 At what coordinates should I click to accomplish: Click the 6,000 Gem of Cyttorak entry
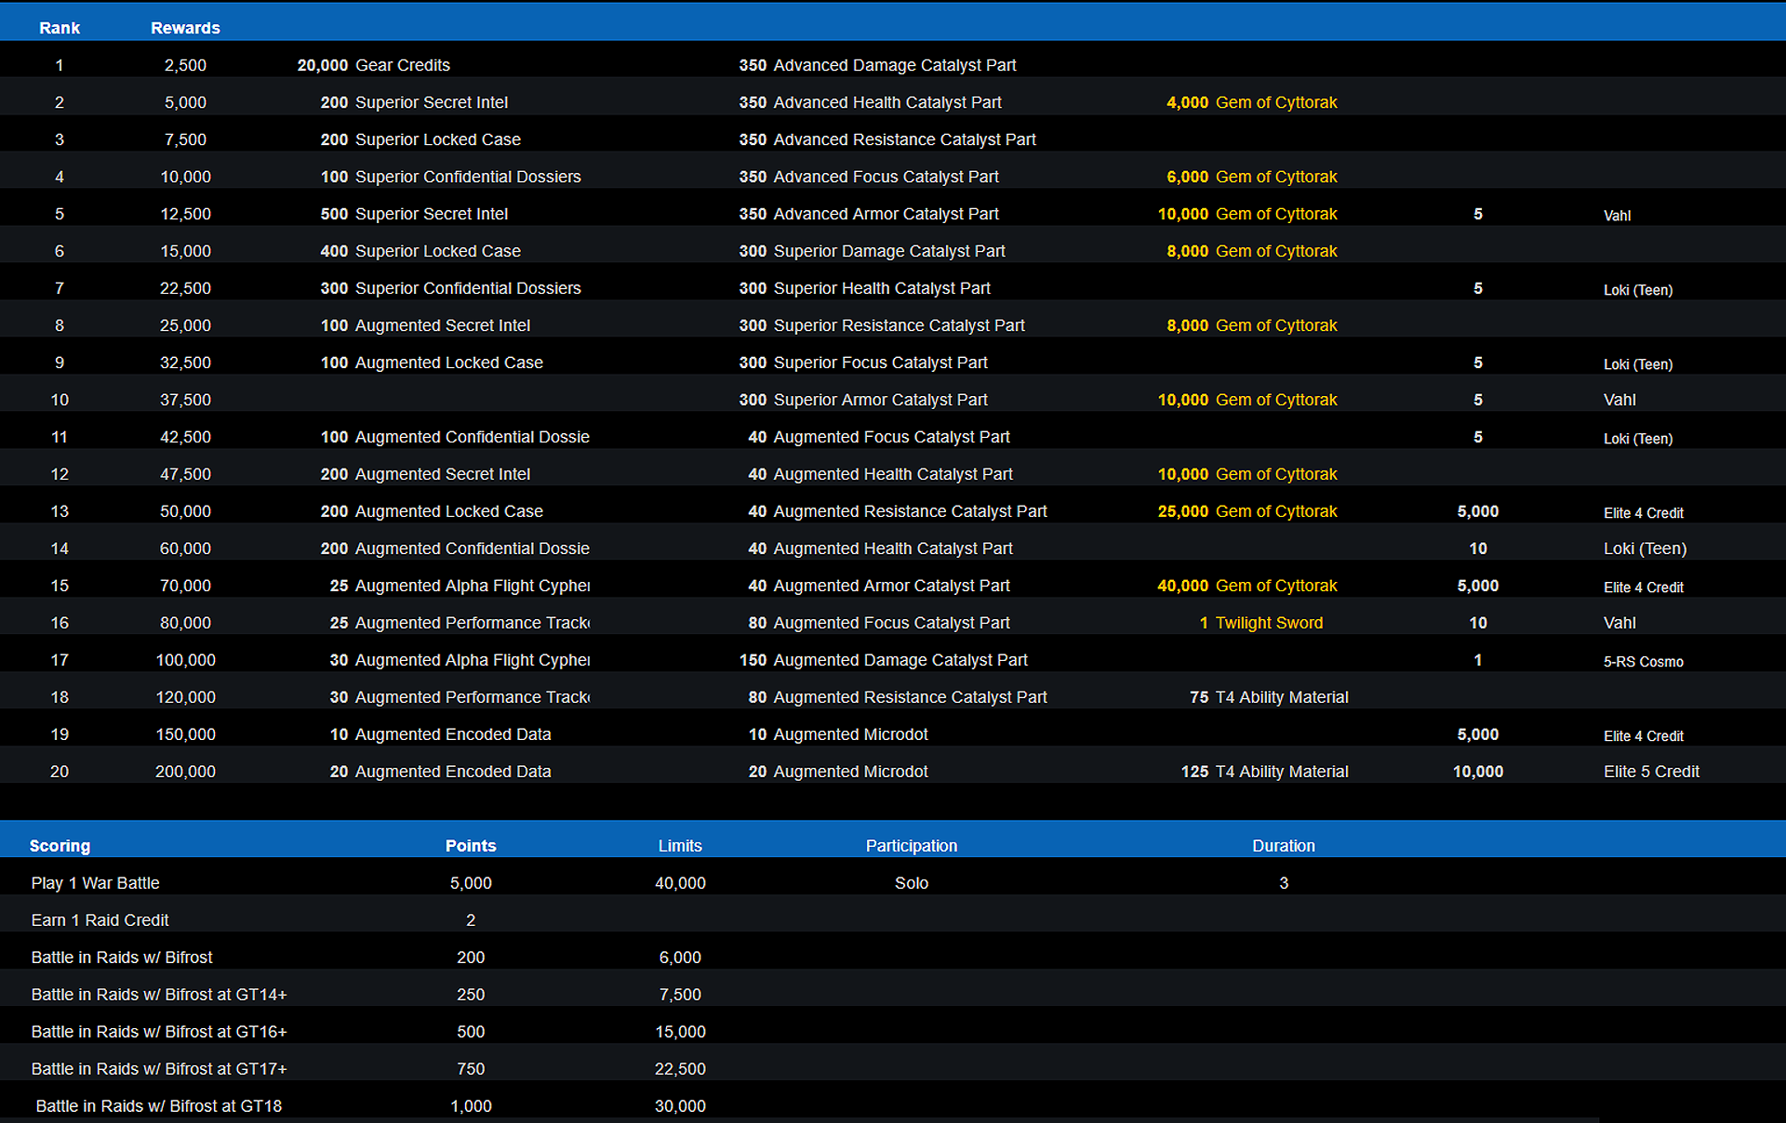point(1252,177)
